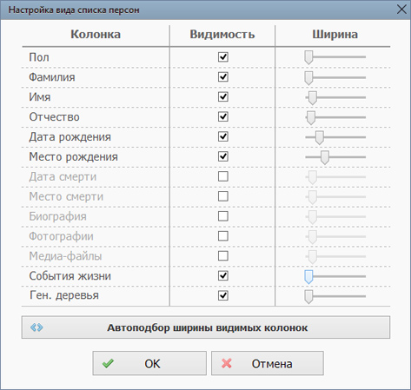The width and height of the screenshot is (411, 390).
Task: Click the width slider handle for Имя
Action: tap(313, 98)
